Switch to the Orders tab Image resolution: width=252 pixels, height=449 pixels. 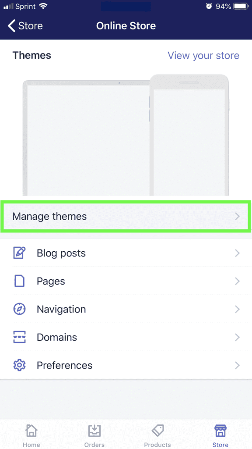[94, 434]
